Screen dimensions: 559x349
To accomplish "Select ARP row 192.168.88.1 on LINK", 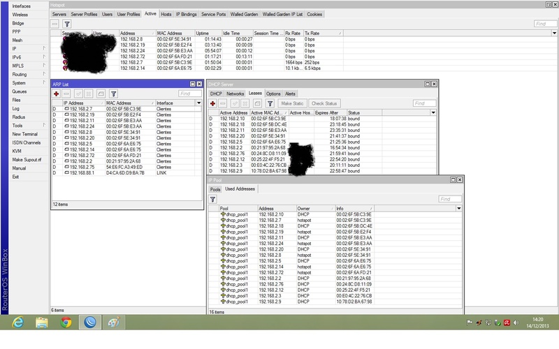I will point(126,172).
